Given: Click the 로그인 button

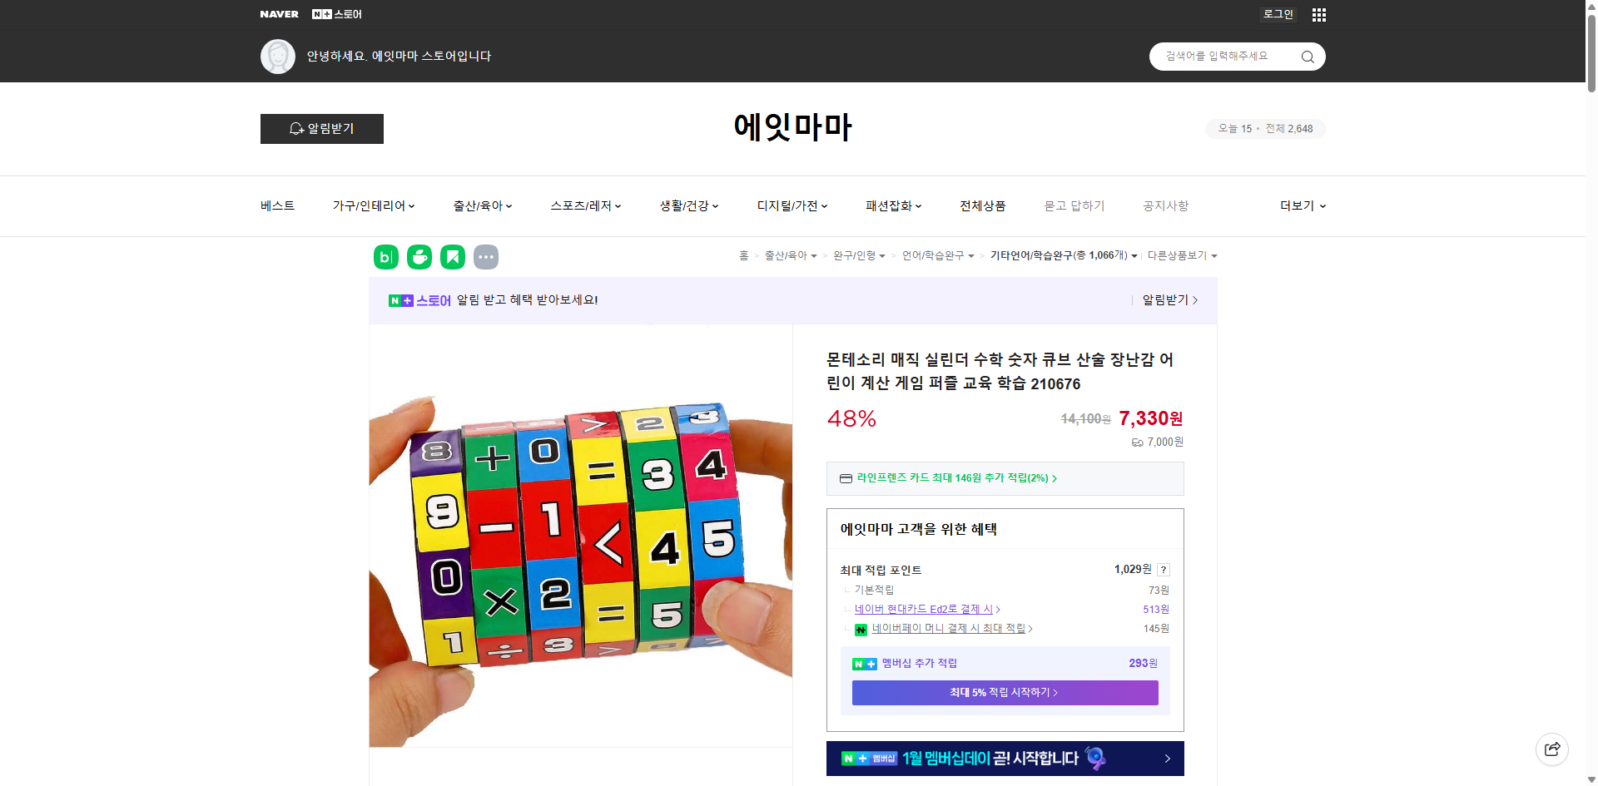Looking at the screenshot, I should click(x=1278, y=14).
